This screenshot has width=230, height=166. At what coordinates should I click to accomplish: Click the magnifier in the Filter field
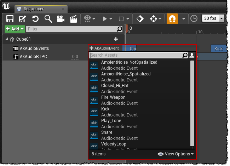pyautogui.click(x=120, y=29)
